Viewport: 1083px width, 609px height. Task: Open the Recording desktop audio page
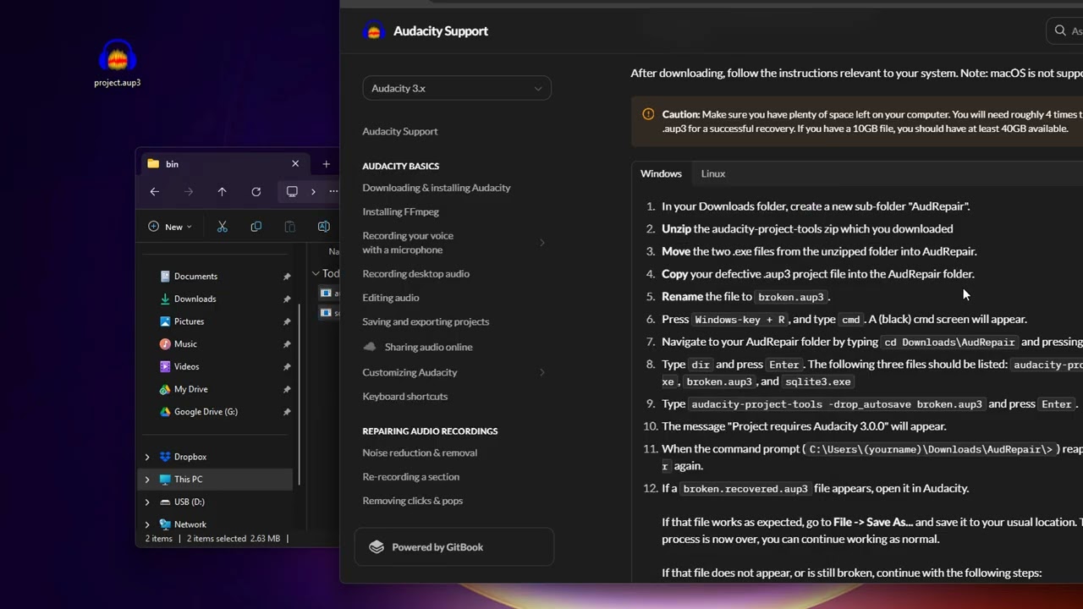pyautogui.click(x=416, y=274)
